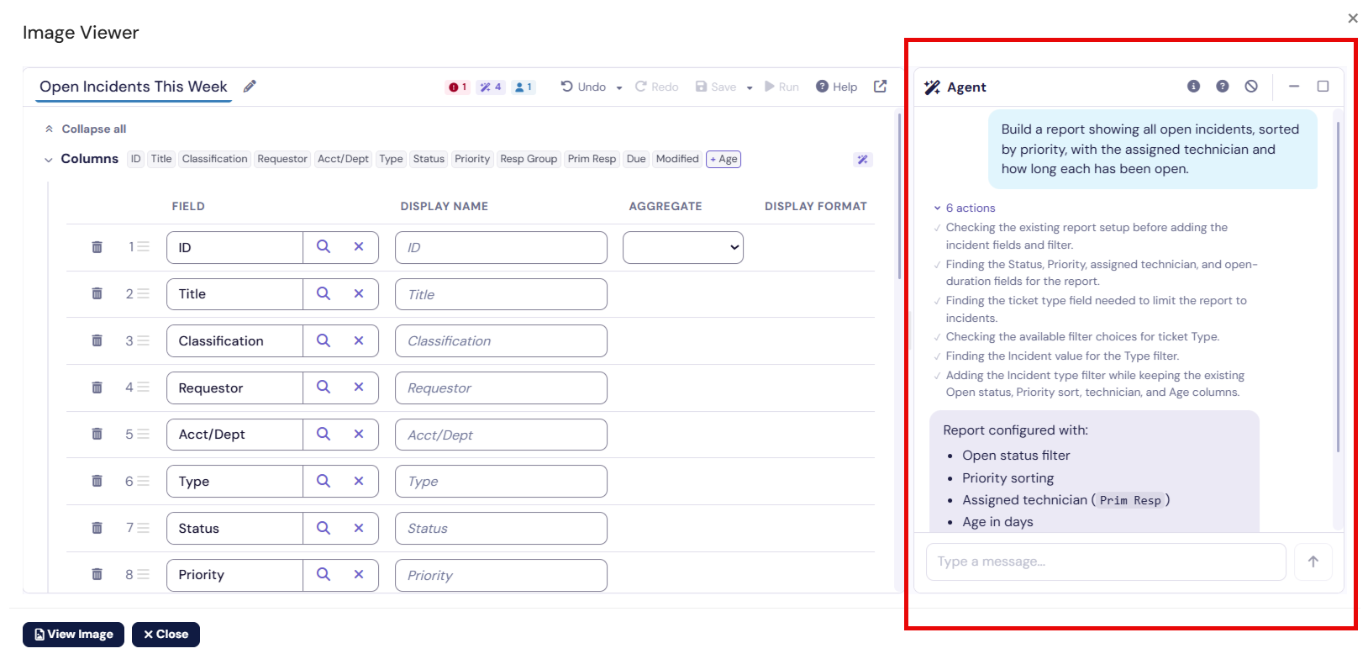Viewport: 1368px width, 659px height.
Task: Remove the Status column with its trash icon
Action: click(x=97, y=528)
